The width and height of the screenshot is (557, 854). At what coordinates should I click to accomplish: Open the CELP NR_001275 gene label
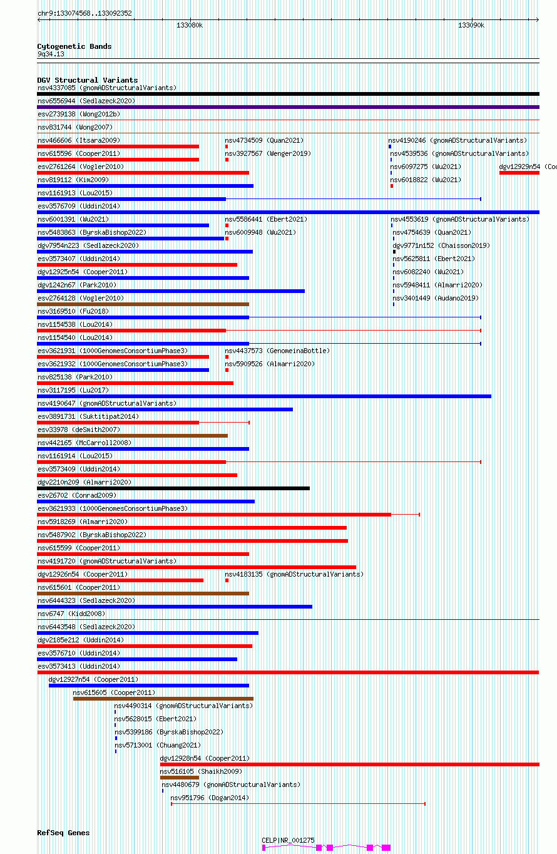[288, 840]
